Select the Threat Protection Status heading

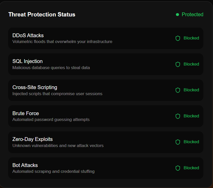coord(42,14)
